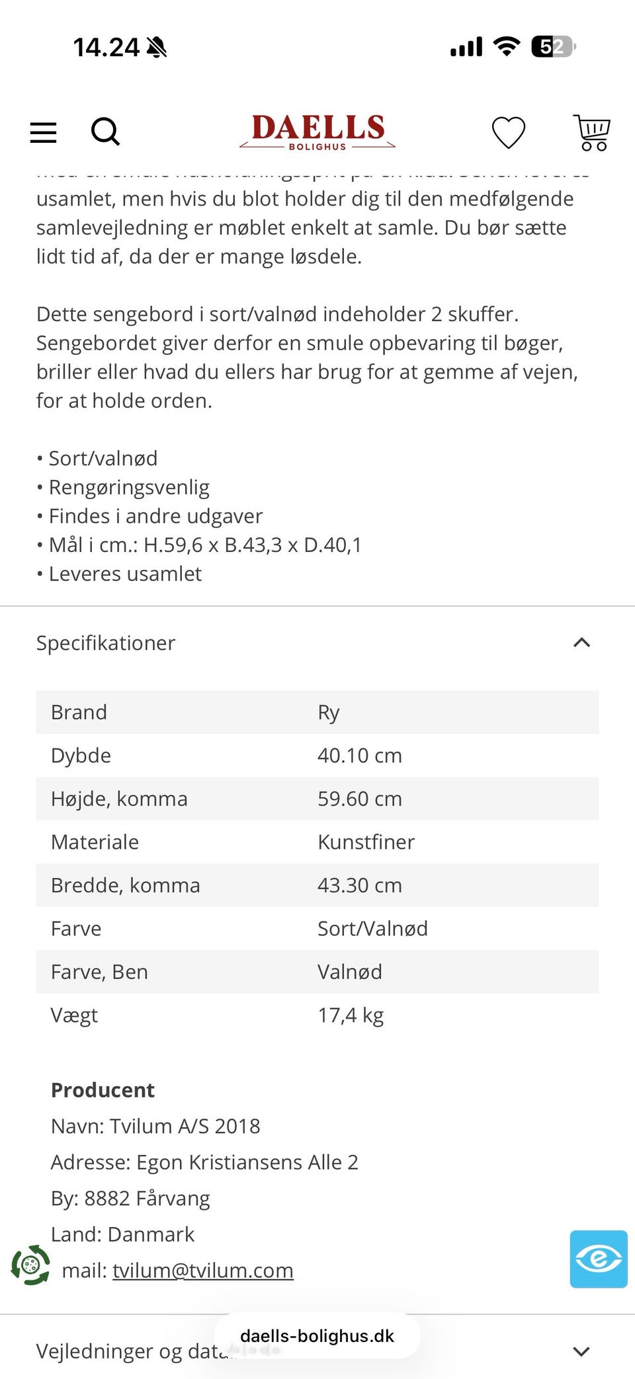Open the tvilum@tvilum.com email link

click(203, 1270)
